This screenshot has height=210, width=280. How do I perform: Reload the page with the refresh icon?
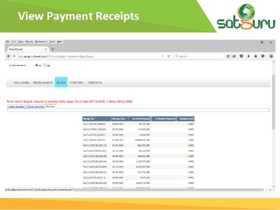(168, 56)
